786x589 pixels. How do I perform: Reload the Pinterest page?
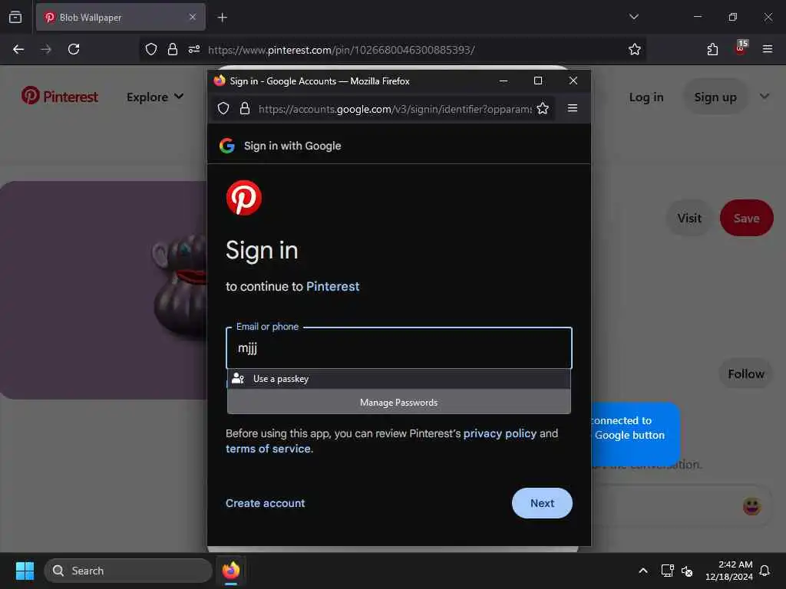point(74,49)
